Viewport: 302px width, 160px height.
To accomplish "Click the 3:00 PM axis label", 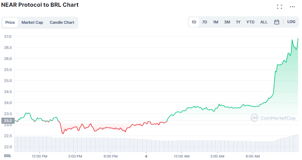I will [x=75, y=156].
